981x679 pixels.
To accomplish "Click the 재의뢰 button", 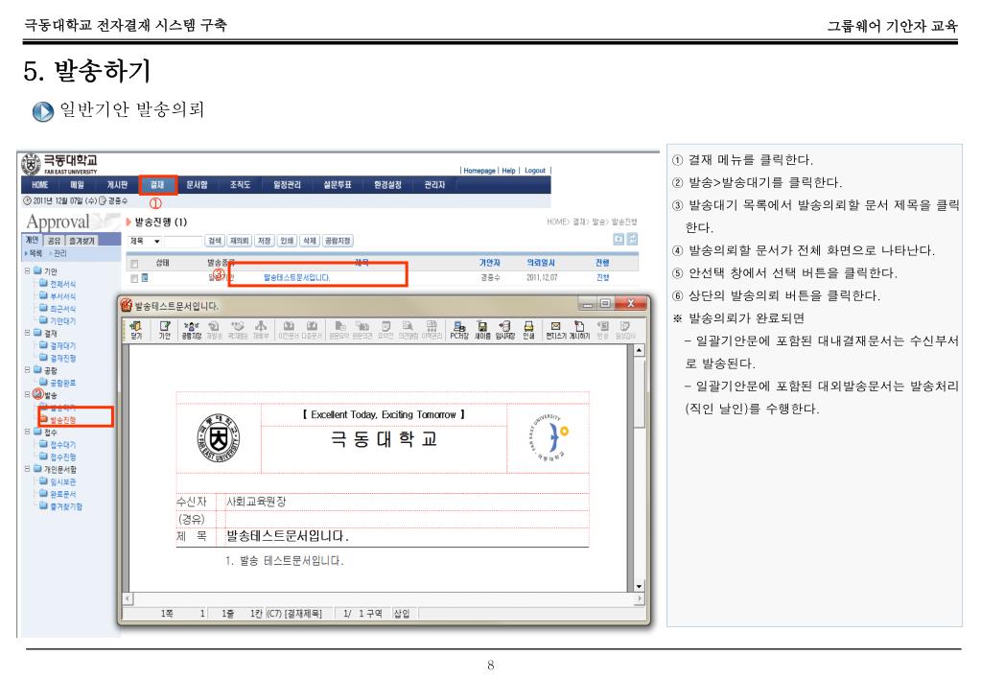I will click(x=240, y=241).
